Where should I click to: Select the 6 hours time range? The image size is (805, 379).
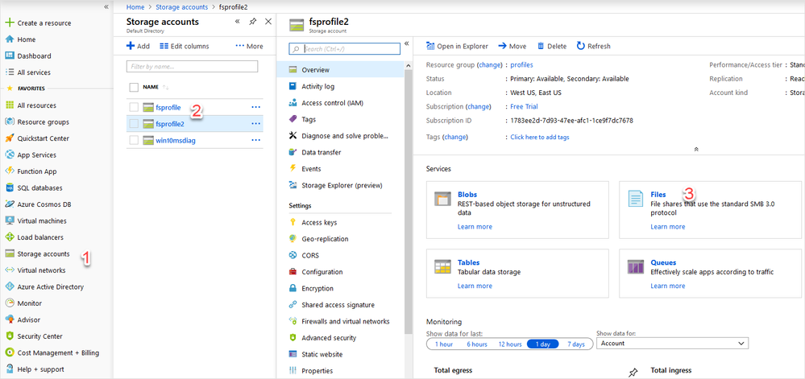coord(476,344)
